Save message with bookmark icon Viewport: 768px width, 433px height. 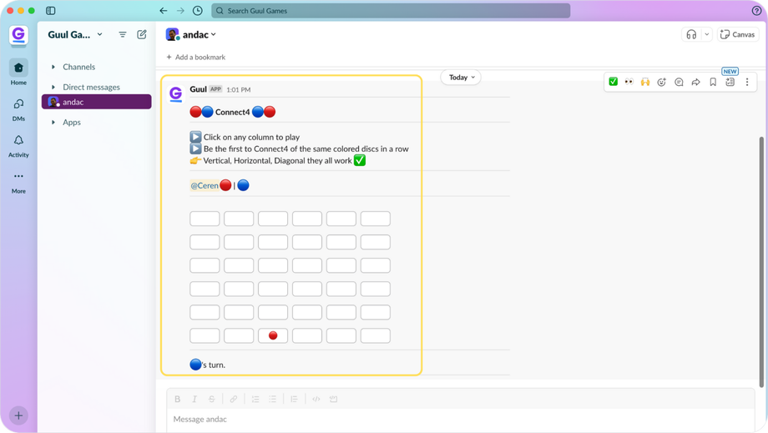coord(713,82)
